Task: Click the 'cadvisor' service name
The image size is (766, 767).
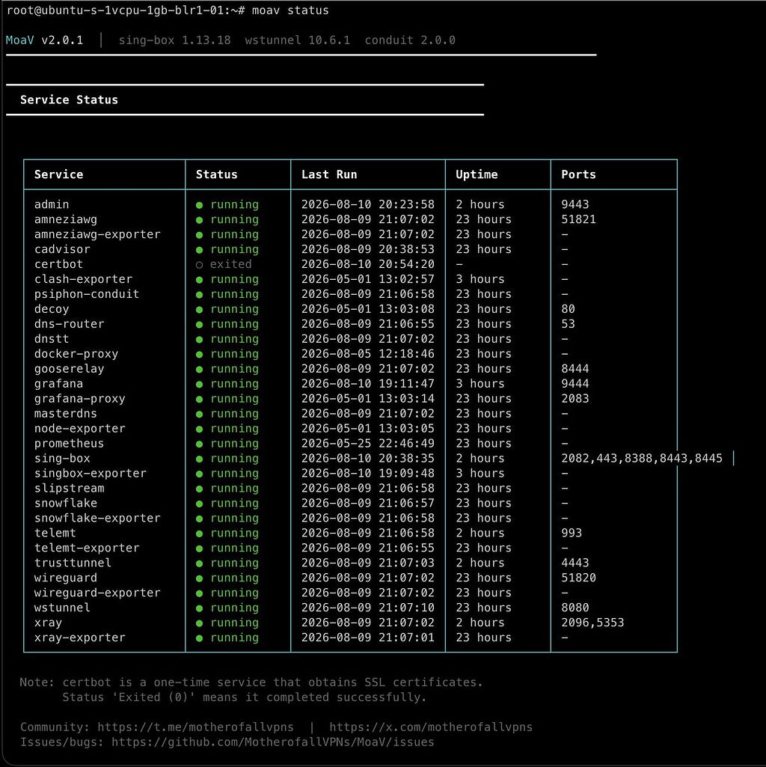Action: [62, 249]
